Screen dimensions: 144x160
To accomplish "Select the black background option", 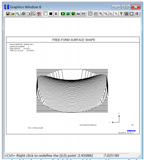I will pos(51,13).
